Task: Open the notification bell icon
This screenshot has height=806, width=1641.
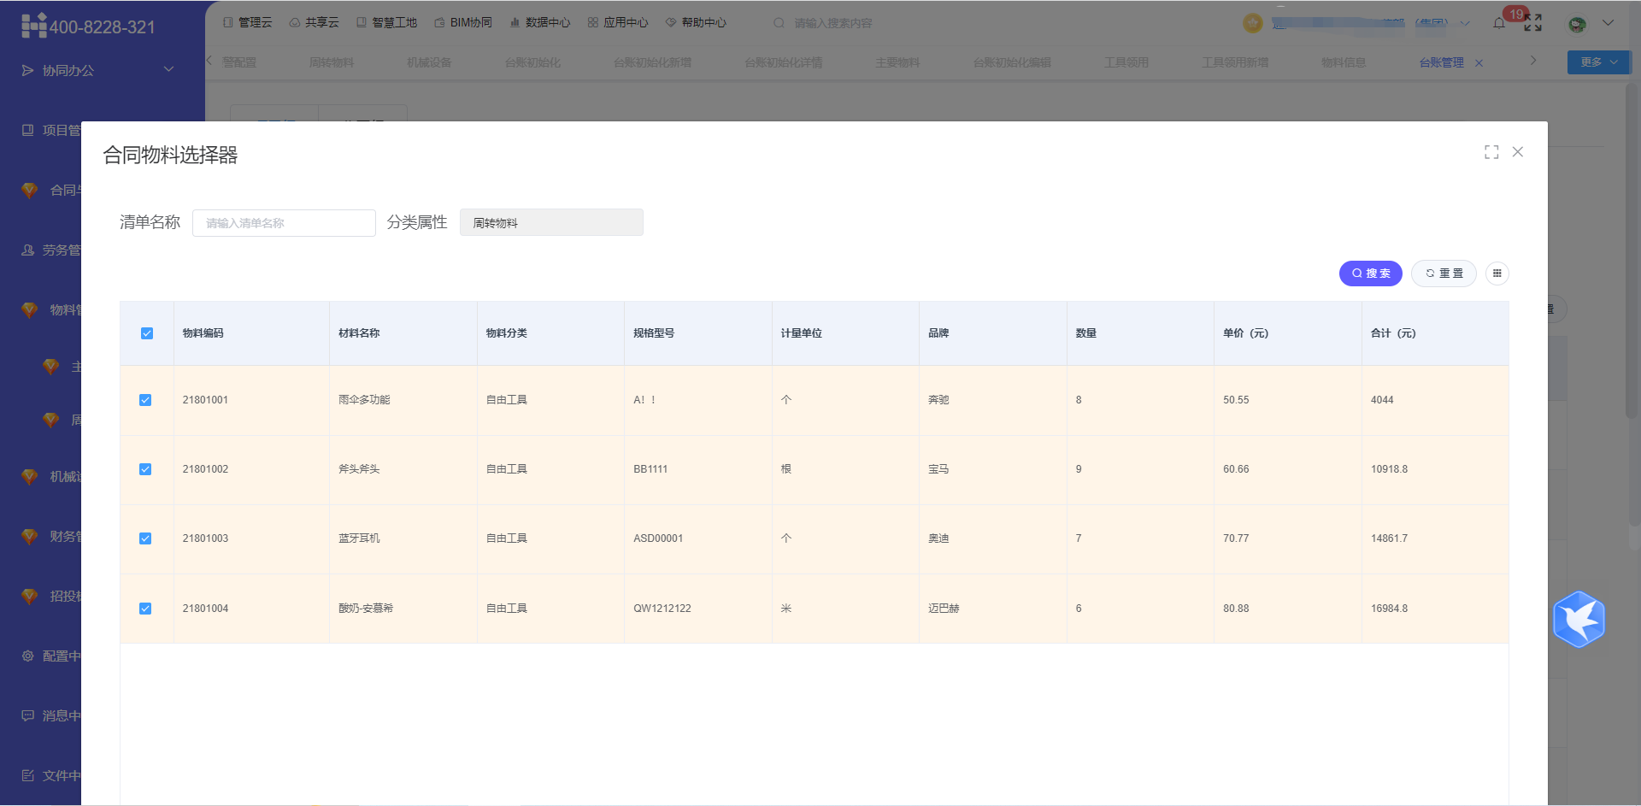Action: pyautogui.click(x=1499, y=23)
